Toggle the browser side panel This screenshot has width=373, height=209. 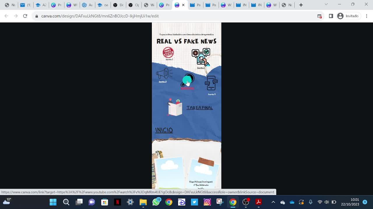point(331,16)
